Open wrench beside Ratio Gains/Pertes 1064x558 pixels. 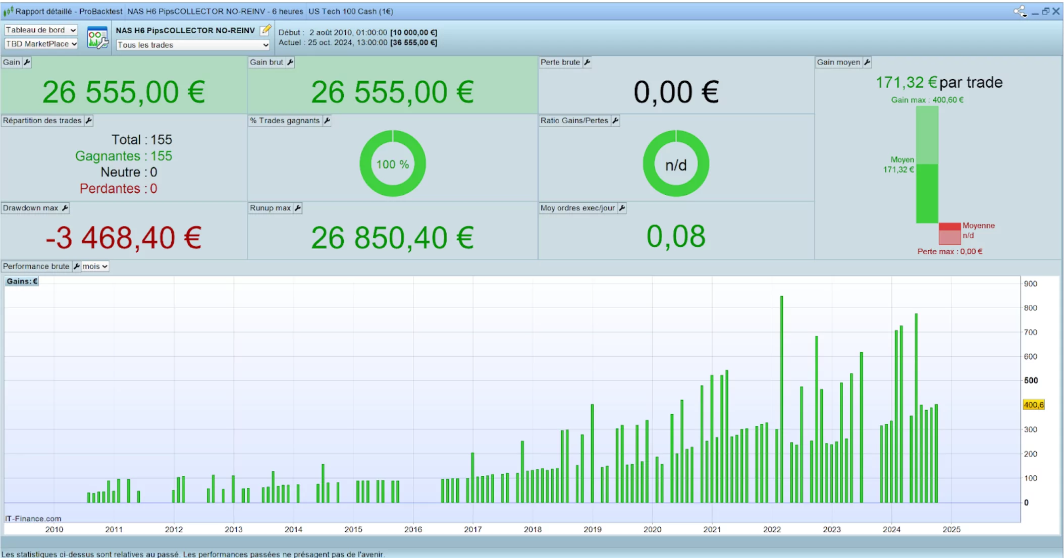615,121
